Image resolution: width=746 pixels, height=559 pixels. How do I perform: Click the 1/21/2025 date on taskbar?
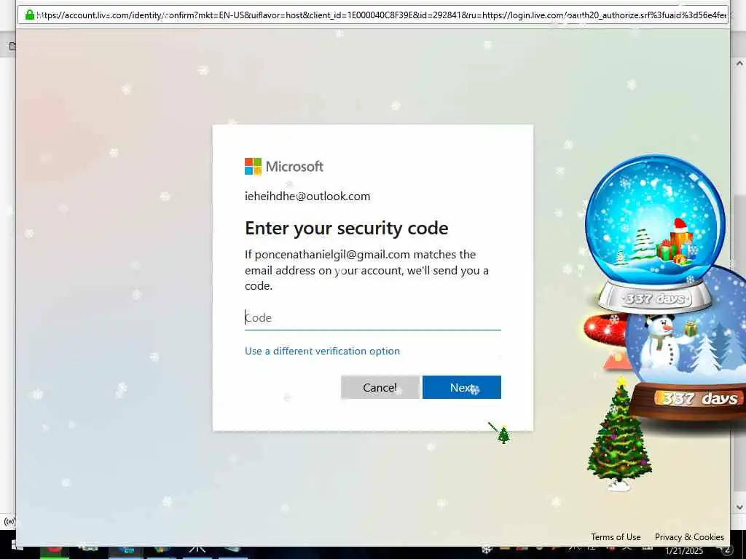tap(683, 552)
